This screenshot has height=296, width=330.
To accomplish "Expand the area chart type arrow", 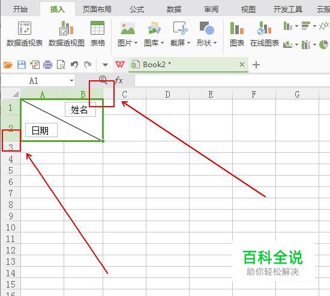I will tap(296, 44).
